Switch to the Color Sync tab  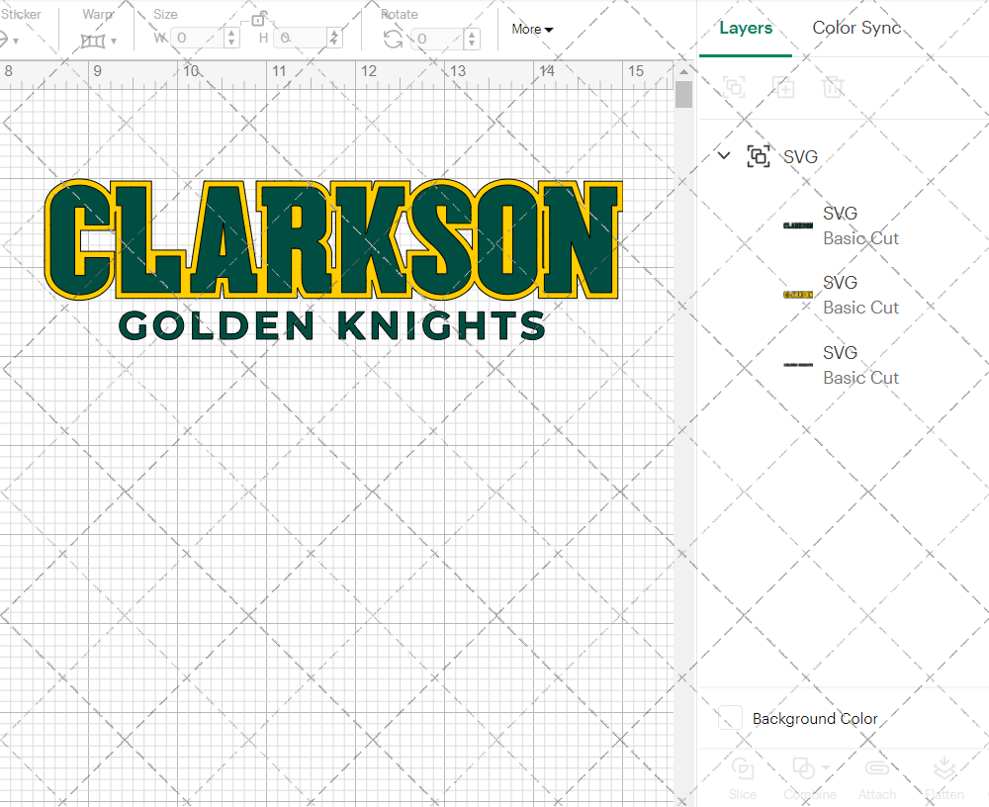[x=856, y=28]
